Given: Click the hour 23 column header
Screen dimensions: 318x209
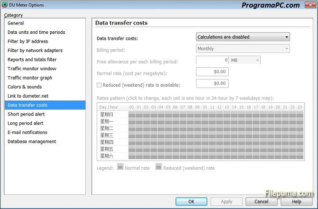Looking at the screenshot, I should 300,107.
